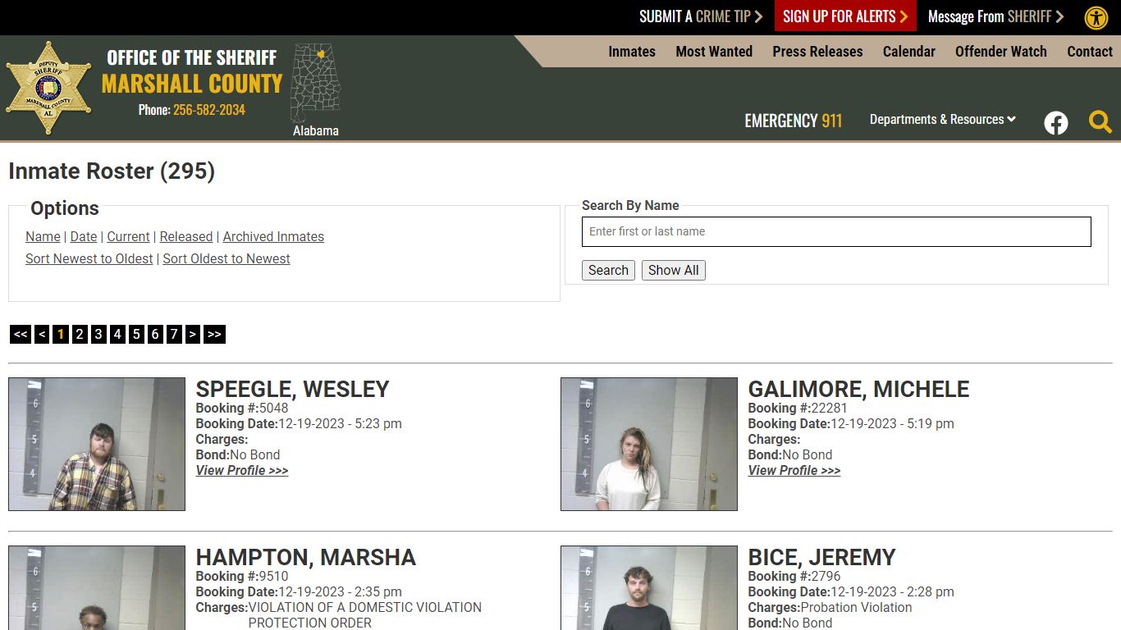Screen dimensions: 1121x630
Task: Go to page 2
Action: click(x=80, y=334)
